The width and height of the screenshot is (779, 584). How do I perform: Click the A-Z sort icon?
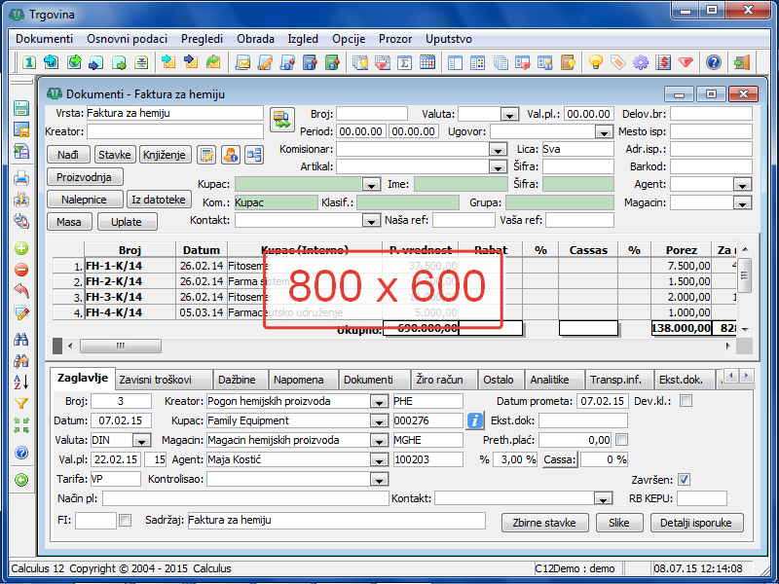tap(21, 382)
